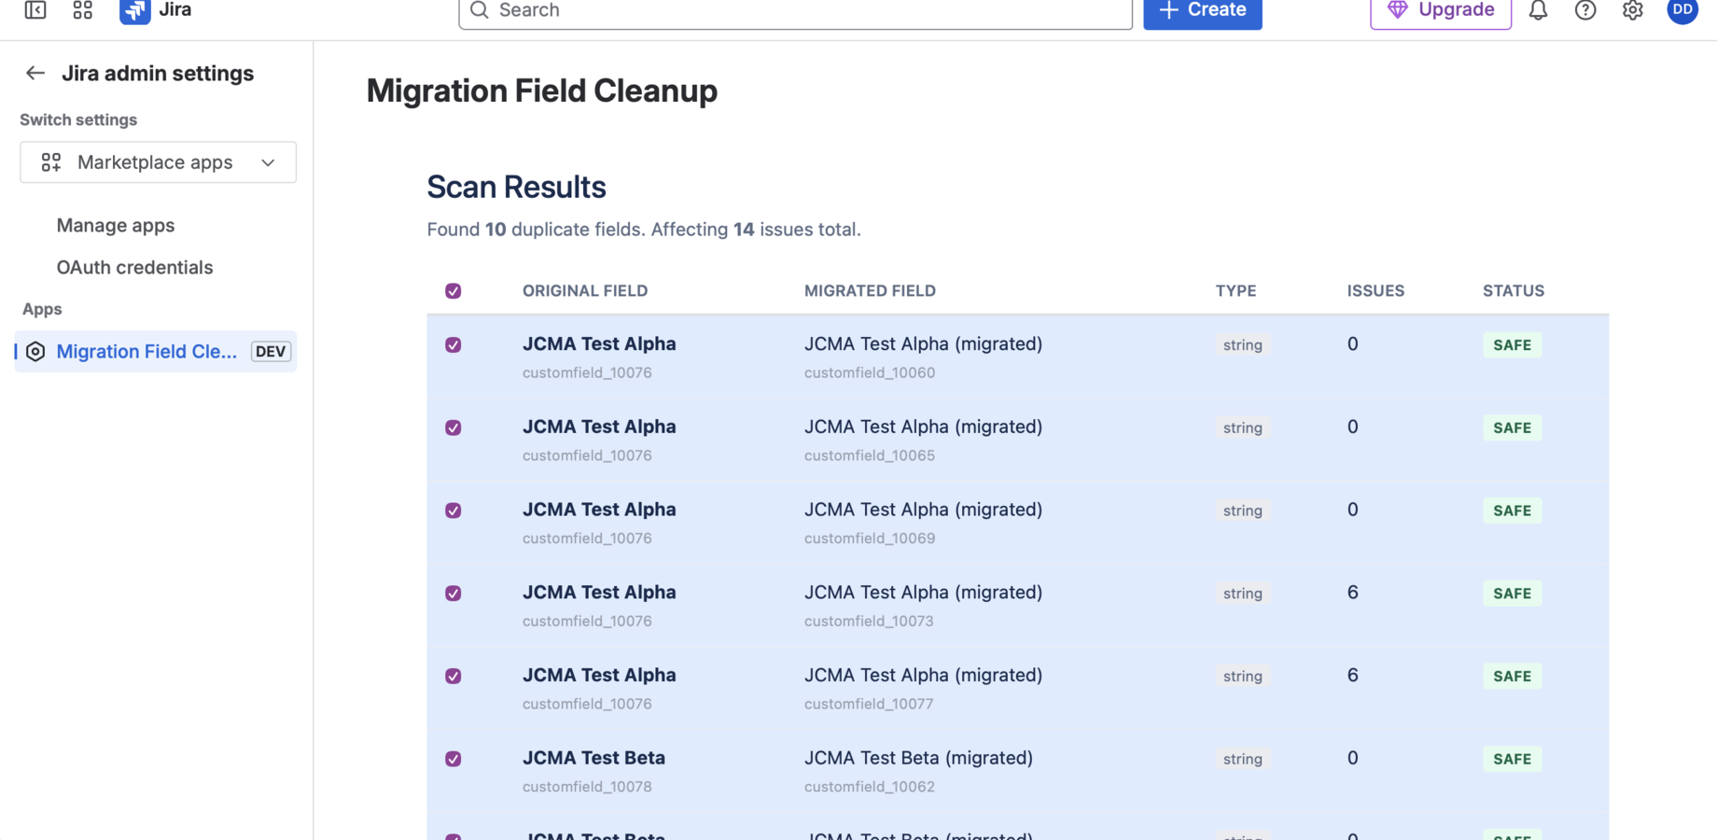This screenshot has width=1717, height=840.
Task: Deselect the JCMA Test Beta row checkbox
Action: coord(453,759)
